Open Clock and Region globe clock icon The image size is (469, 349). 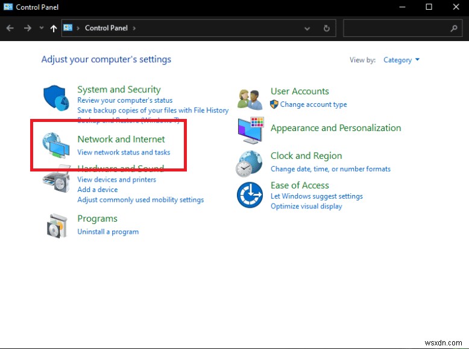(x=249, y=164)
